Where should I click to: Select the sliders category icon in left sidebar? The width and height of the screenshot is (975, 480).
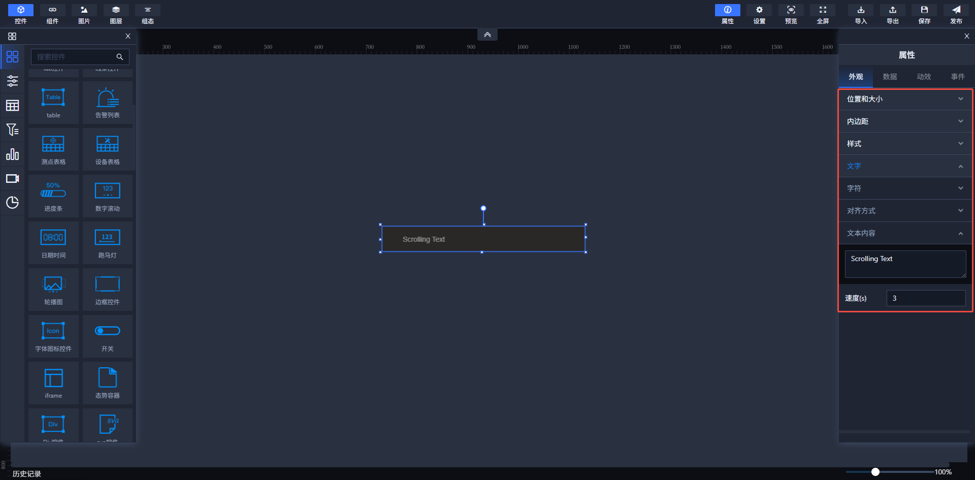click(x=12, y=81)
